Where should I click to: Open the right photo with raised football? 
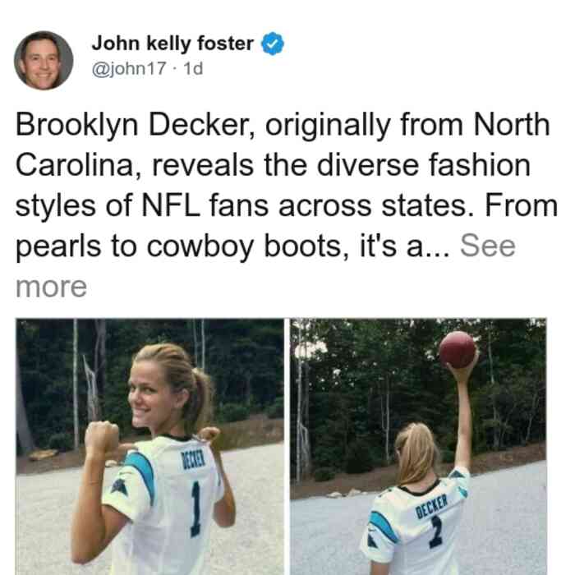(x=418, y=447)
